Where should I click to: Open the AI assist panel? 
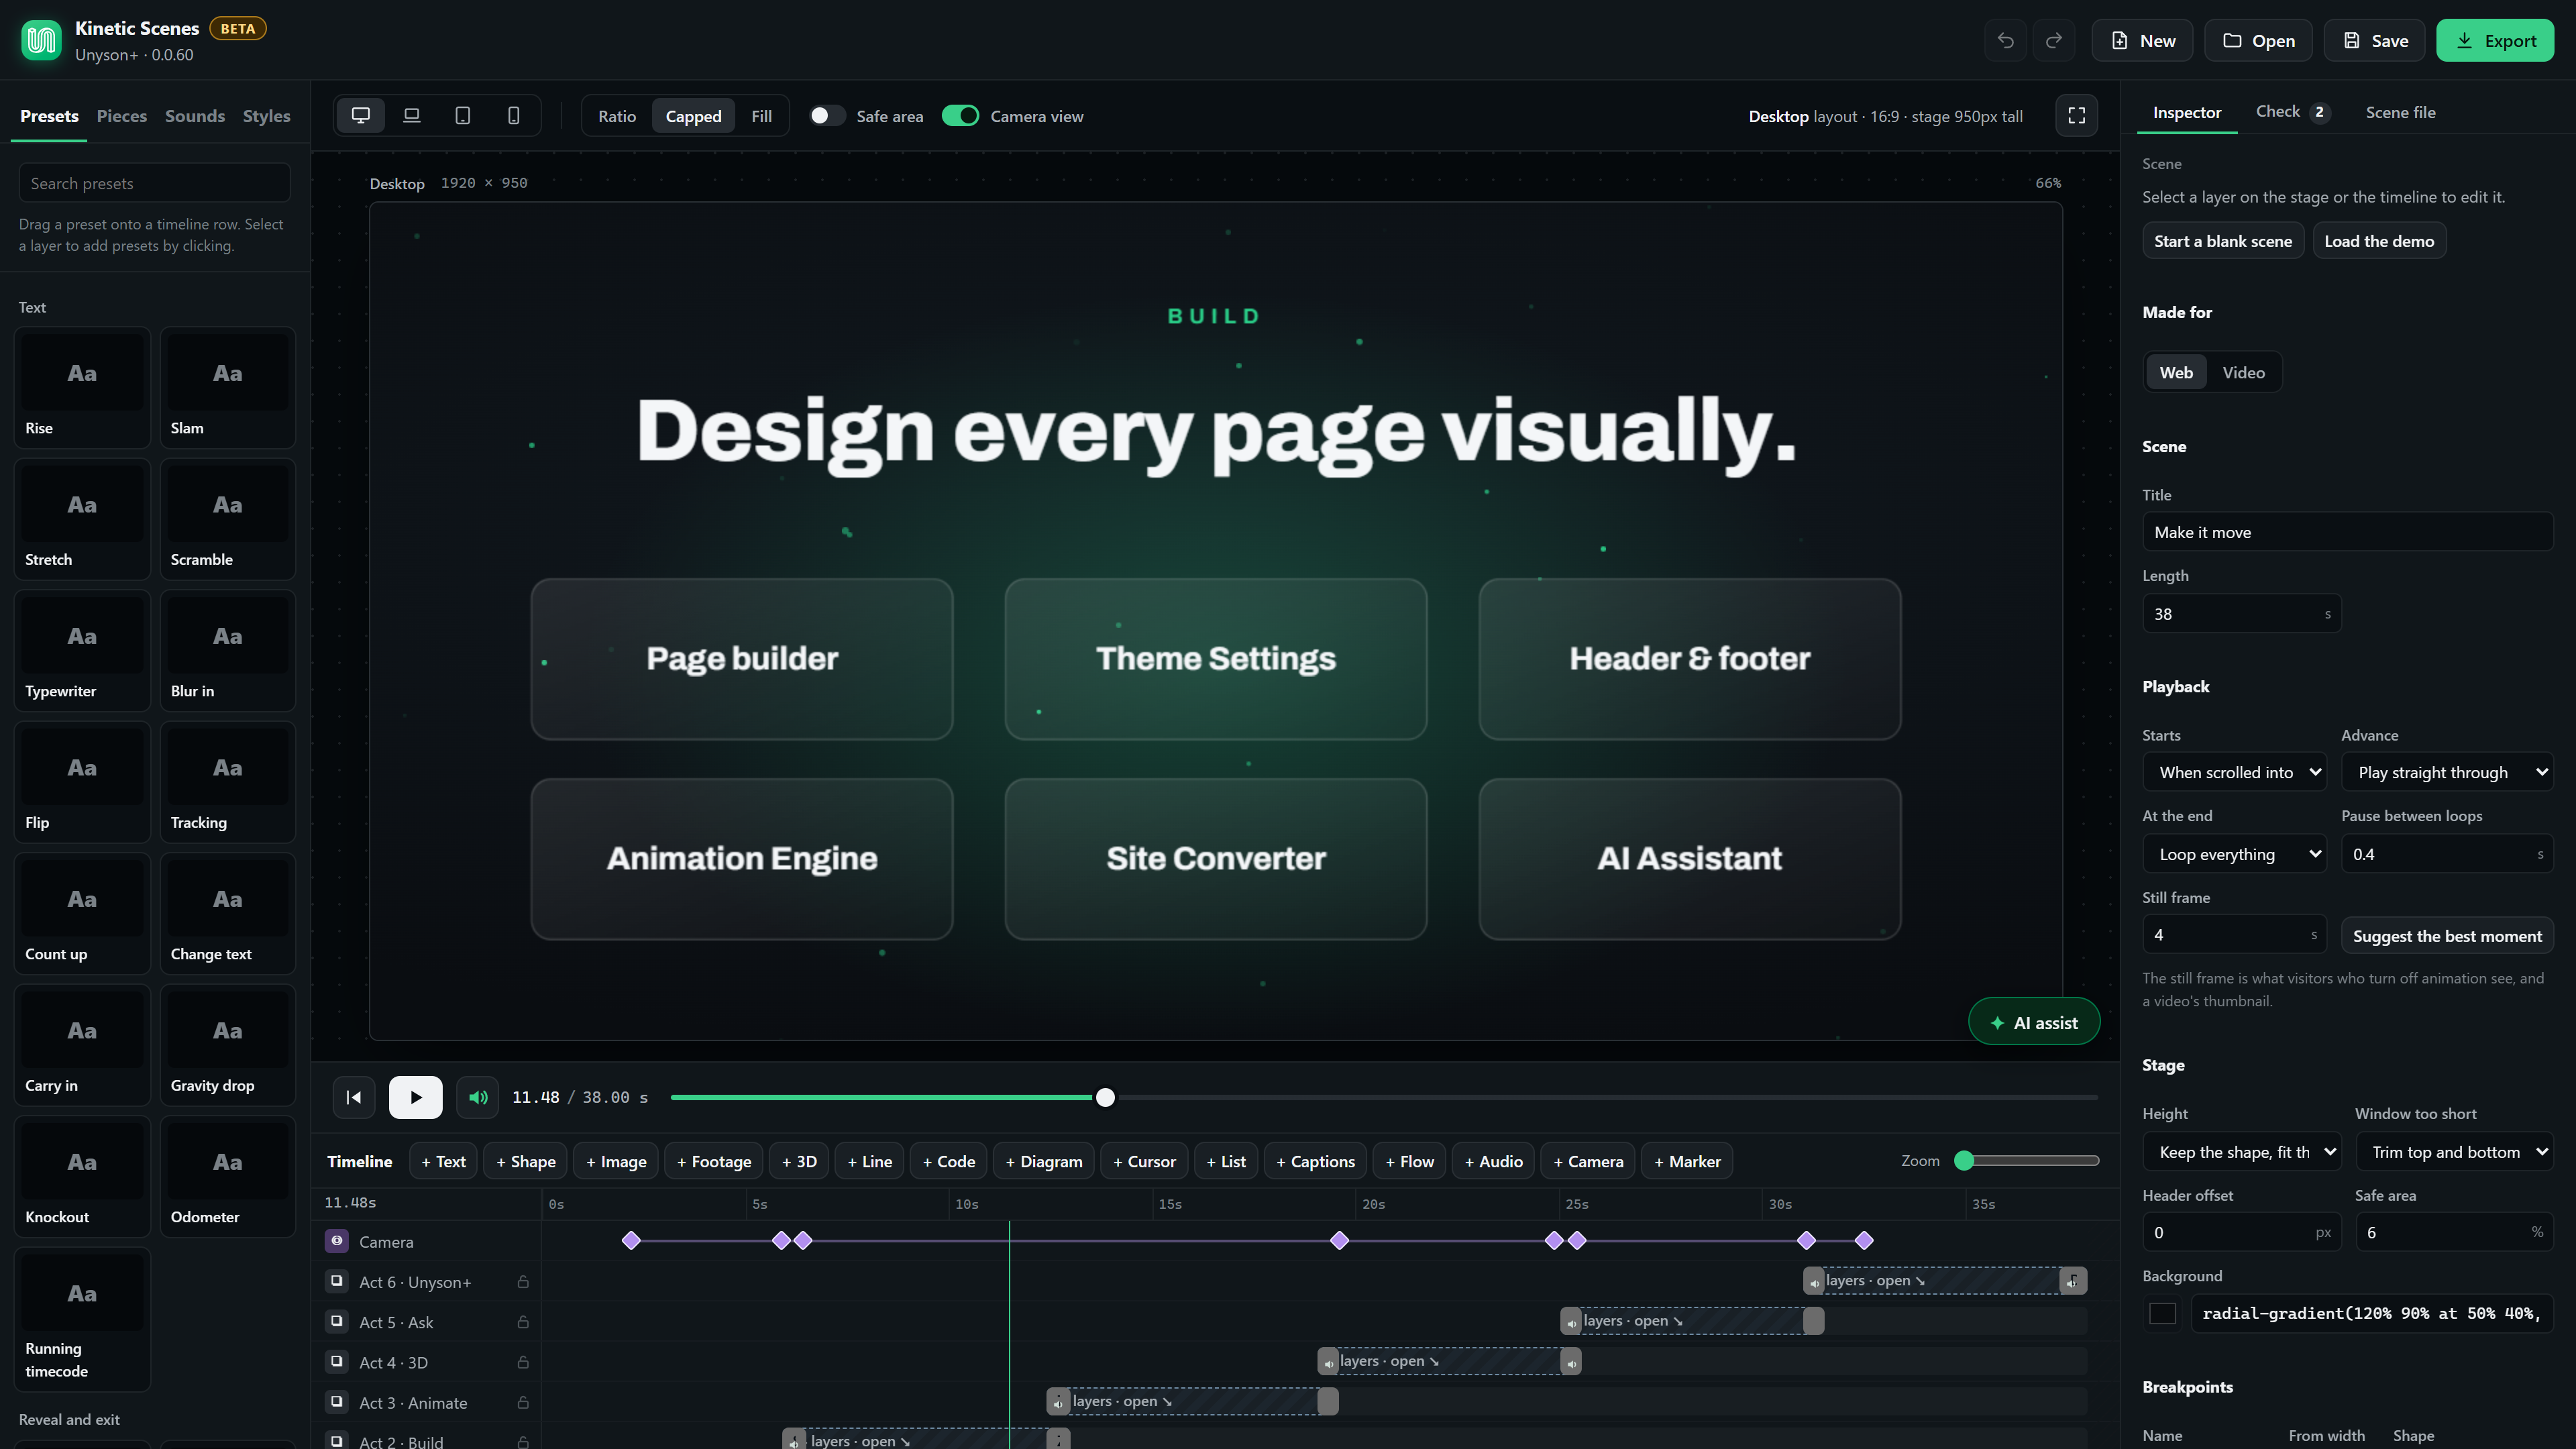click(2034, 1022)
